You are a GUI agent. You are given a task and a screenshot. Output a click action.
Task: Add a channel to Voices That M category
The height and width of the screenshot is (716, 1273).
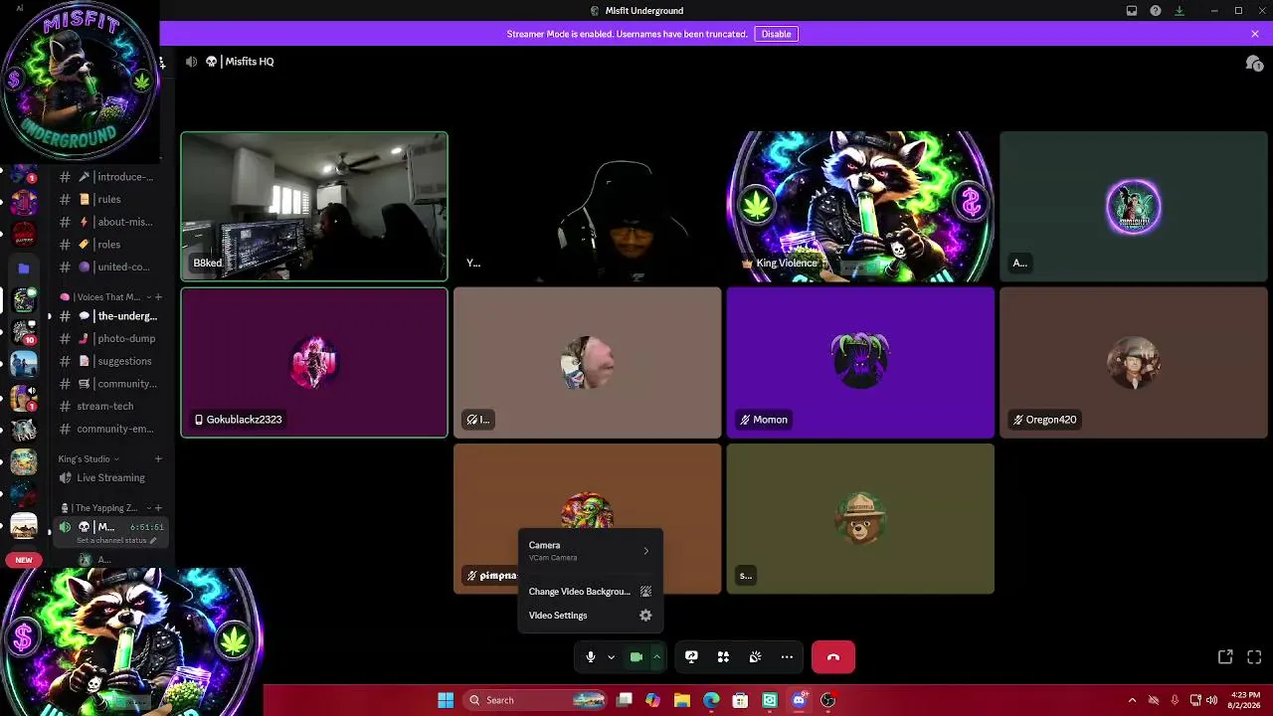(158, 297)
